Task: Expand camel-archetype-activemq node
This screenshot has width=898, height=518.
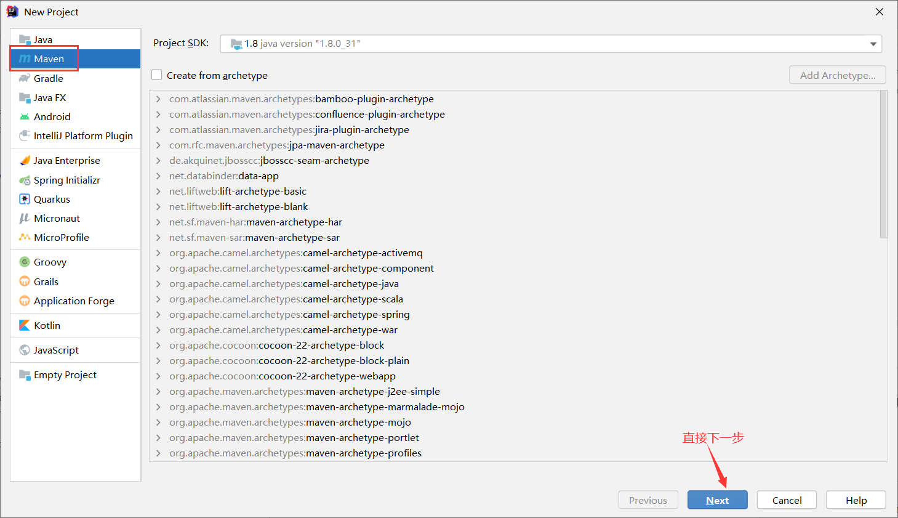Action: (x=158, y=253)
